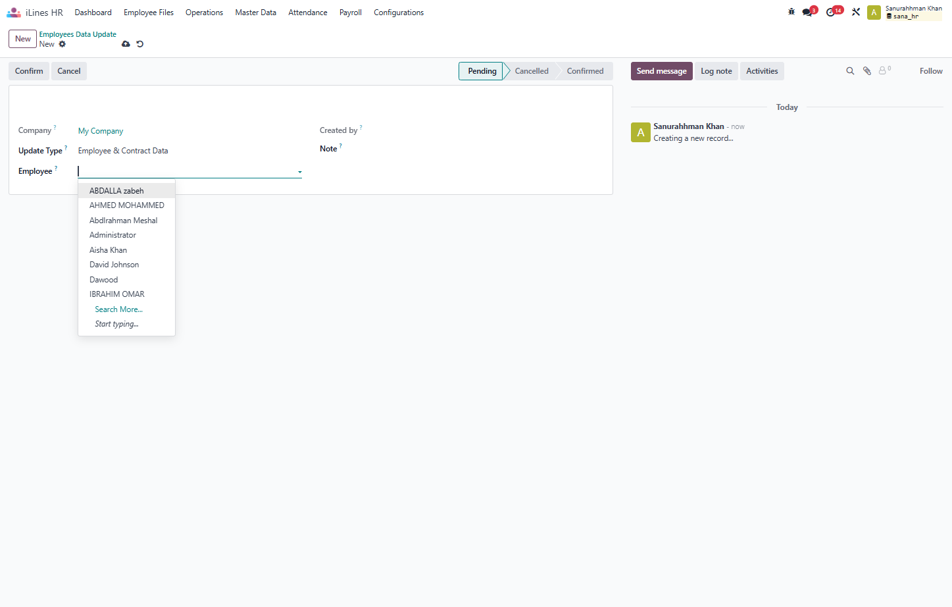This screenshot has width=952, height=607.
Task: Show followers with the person icon
Action: pyautogui.click(x=884, y=70)
